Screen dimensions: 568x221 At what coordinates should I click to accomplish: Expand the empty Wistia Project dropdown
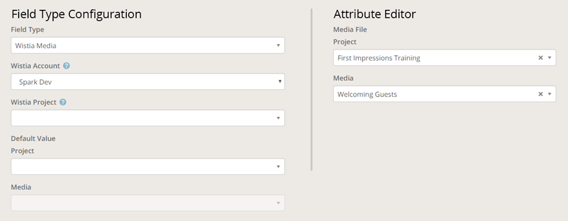(x=148, y=118)
